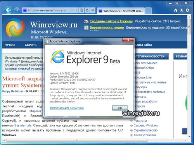
Task: Click the 'Update Versions: beta' text
Action: point(62,83)
